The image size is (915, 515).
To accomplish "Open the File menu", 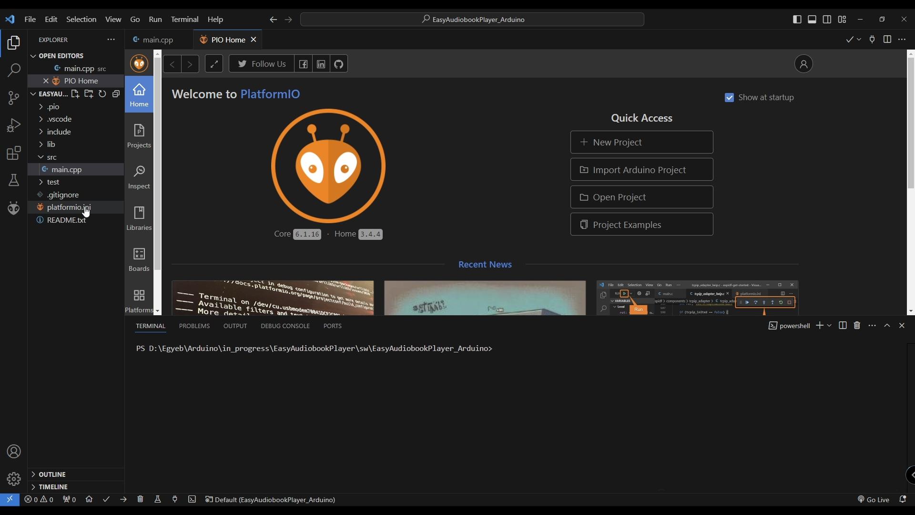I will 30,20.
